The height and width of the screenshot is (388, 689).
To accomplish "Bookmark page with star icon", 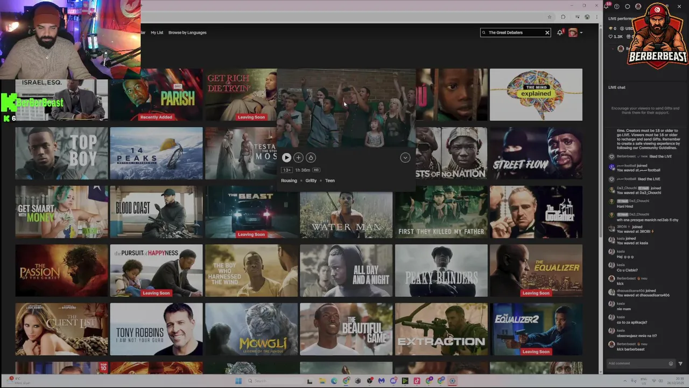I will click(550, 17).
